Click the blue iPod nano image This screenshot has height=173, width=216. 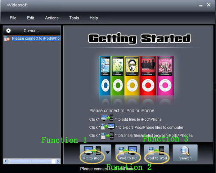[x=104, y=76]
